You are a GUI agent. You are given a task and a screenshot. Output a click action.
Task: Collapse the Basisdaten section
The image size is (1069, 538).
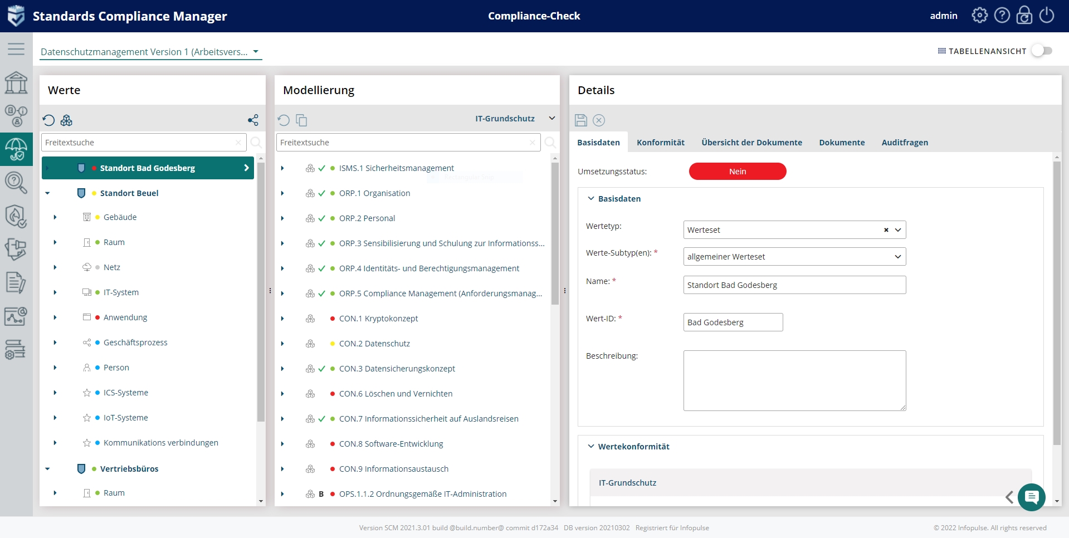pos(591,199)
